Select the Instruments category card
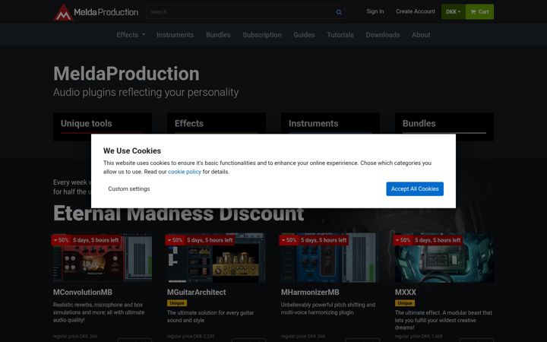This screenshot has height=342, width=547. [330, 127]
